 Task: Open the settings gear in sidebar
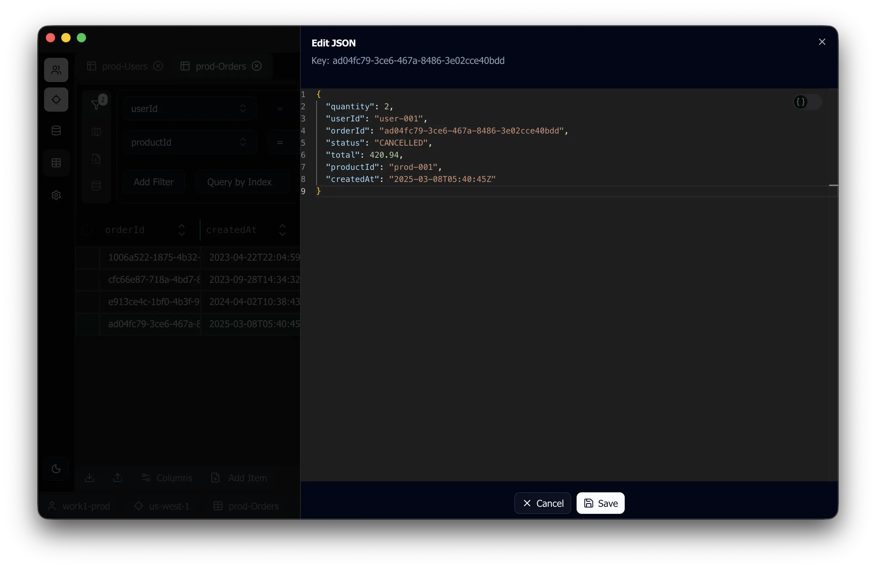56,195
